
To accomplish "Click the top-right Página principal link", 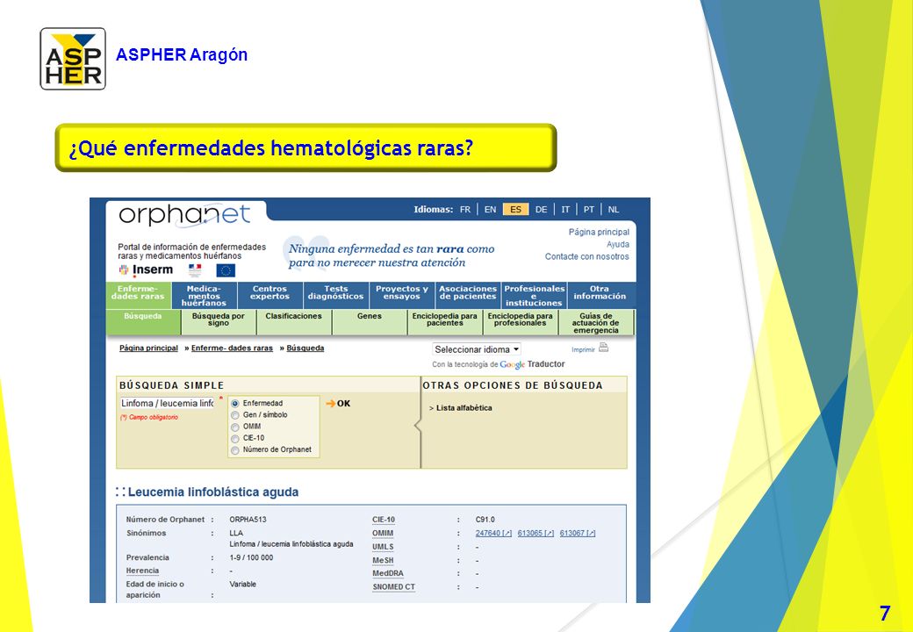I will click(599, 233).
